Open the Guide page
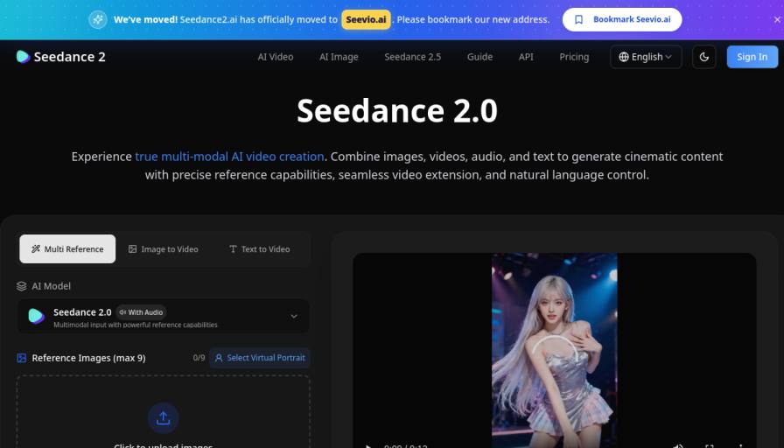Image resolution: width=784 pixels, height=448 pixels. (x=480, y=57)
